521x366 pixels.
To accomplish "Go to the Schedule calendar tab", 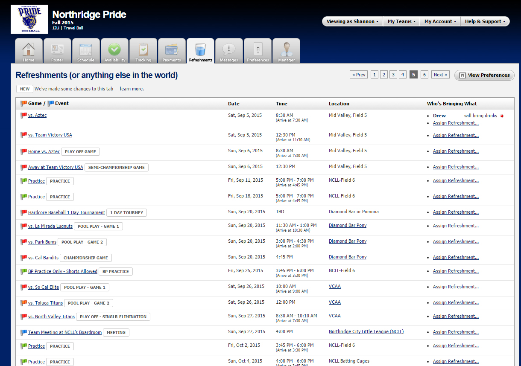I will click(x=86, y=51).
